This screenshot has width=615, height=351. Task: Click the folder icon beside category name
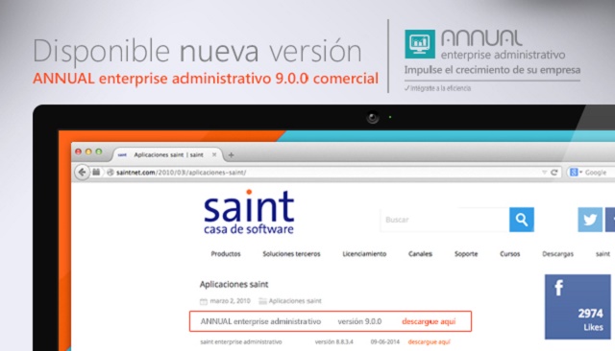point(262,300)
